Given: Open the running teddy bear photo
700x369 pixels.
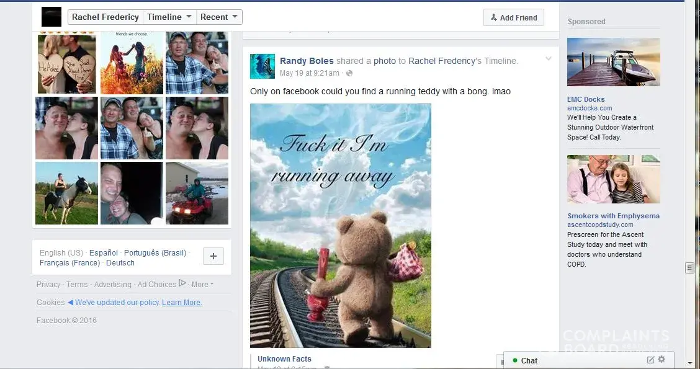Looking at the screenshot, I should (341, 225).
